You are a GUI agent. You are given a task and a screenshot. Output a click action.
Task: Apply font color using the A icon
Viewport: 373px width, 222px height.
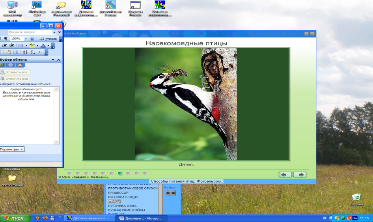(43, 45)
